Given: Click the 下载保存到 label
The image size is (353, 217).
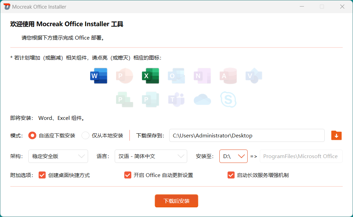Looking at the screenshot, I should coord(150,136).
